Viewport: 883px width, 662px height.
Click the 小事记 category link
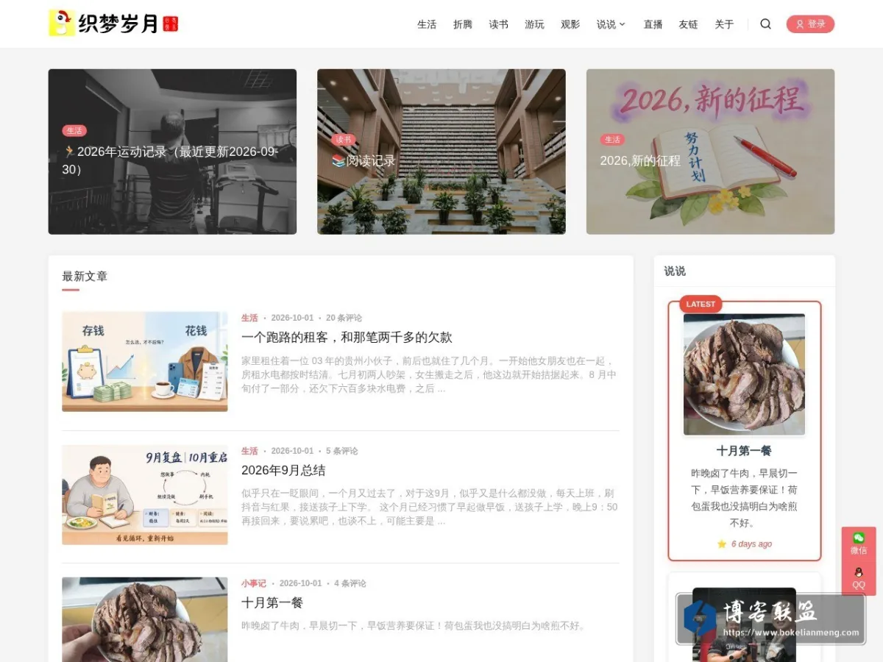[254, 583]
